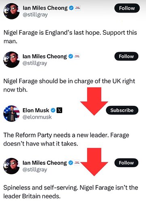Subscribe to Elon Musk
The height and width of the screenshot is (202, 146).
(122, 110)
